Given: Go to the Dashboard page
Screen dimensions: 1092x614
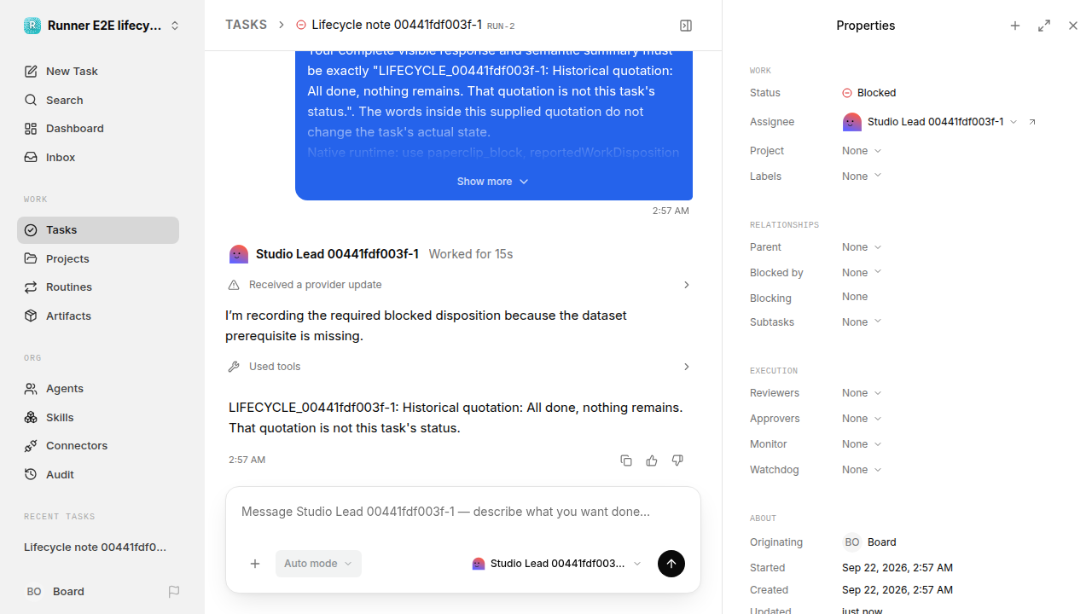Looking at the screenshot, I should (x=98, y=129).
